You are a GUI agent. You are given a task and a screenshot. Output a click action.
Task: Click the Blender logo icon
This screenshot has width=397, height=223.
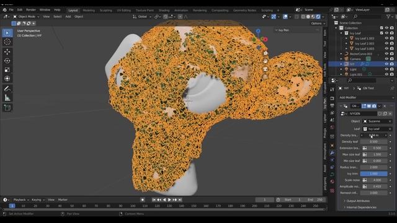(x=4, y=10)
